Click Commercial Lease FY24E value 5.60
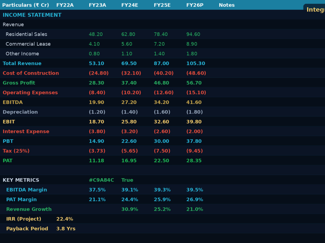Screen dimensions: 325x243 coord(127,44)
